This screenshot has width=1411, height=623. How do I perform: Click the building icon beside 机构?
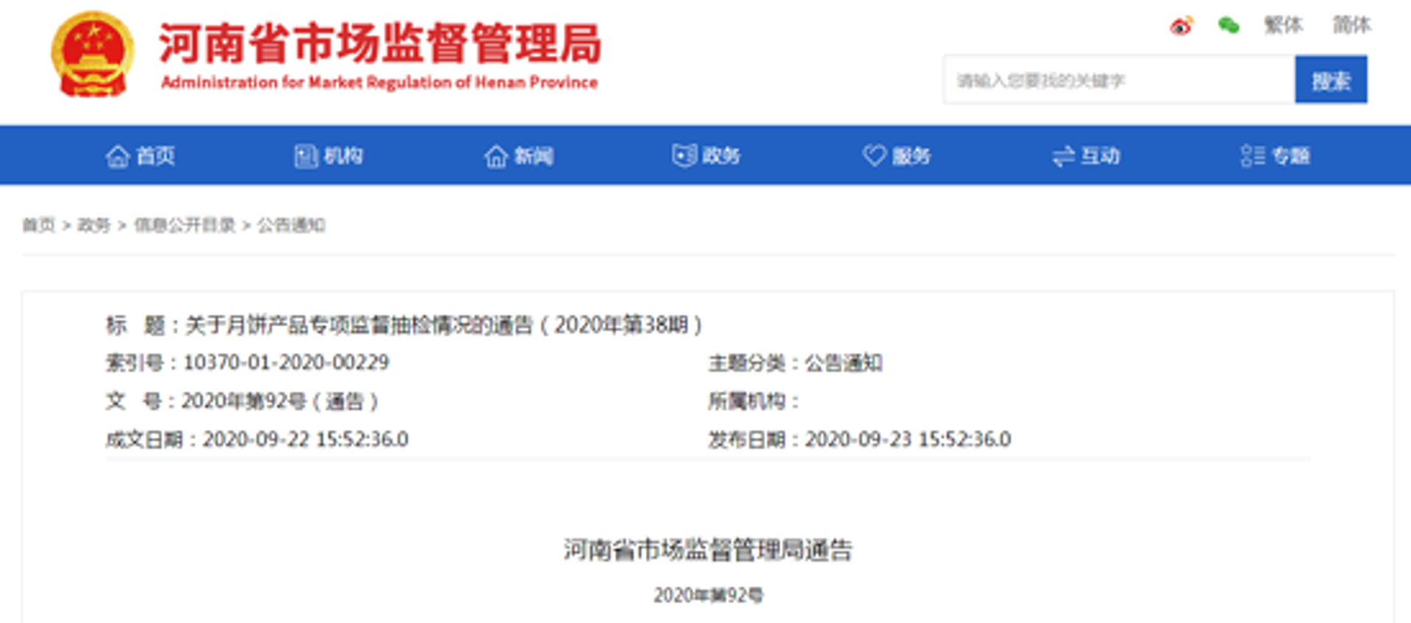click(x=305, y=156)
